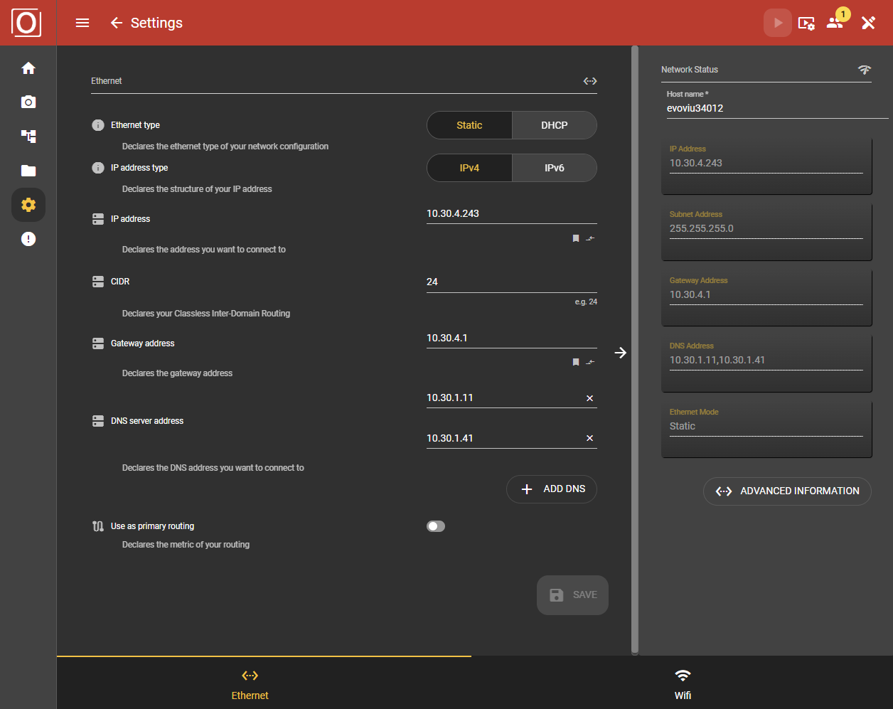Image resolution: width=893 pixels, height=709 pixels.
Task: Click the back arrow next to Settings
Action: click(x=117, y=23)
